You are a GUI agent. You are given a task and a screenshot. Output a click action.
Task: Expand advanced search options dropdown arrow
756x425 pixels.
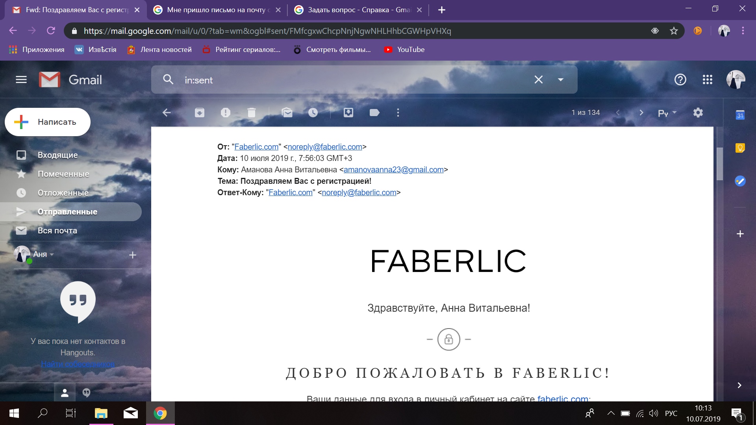tap(561, 79)
